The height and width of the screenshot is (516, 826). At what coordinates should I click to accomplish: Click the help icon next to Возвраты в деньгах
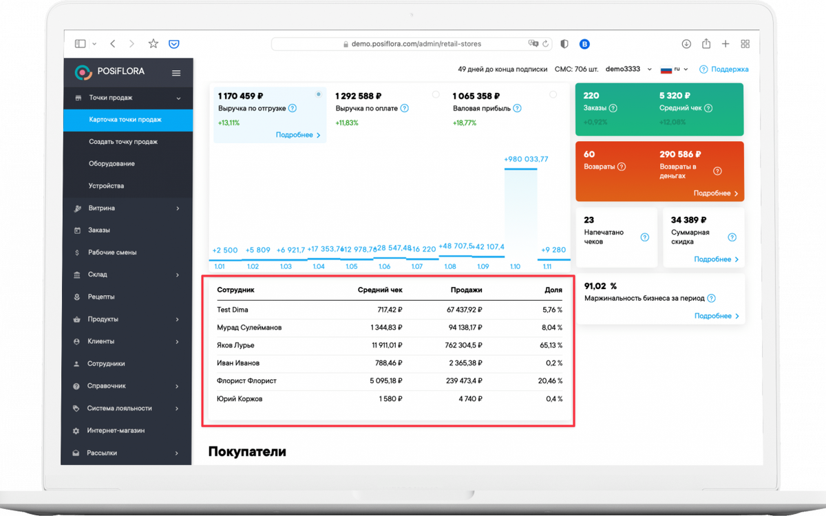coord(717,171)
